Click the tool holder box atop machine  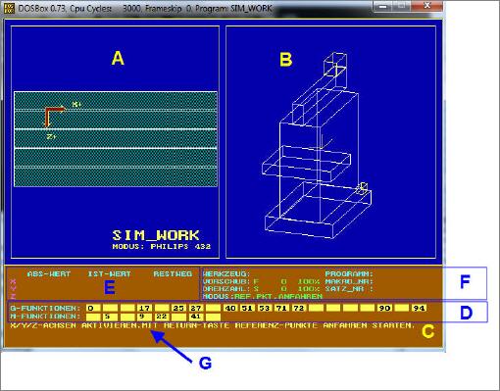pyautogui.click(x=335, y=71)
